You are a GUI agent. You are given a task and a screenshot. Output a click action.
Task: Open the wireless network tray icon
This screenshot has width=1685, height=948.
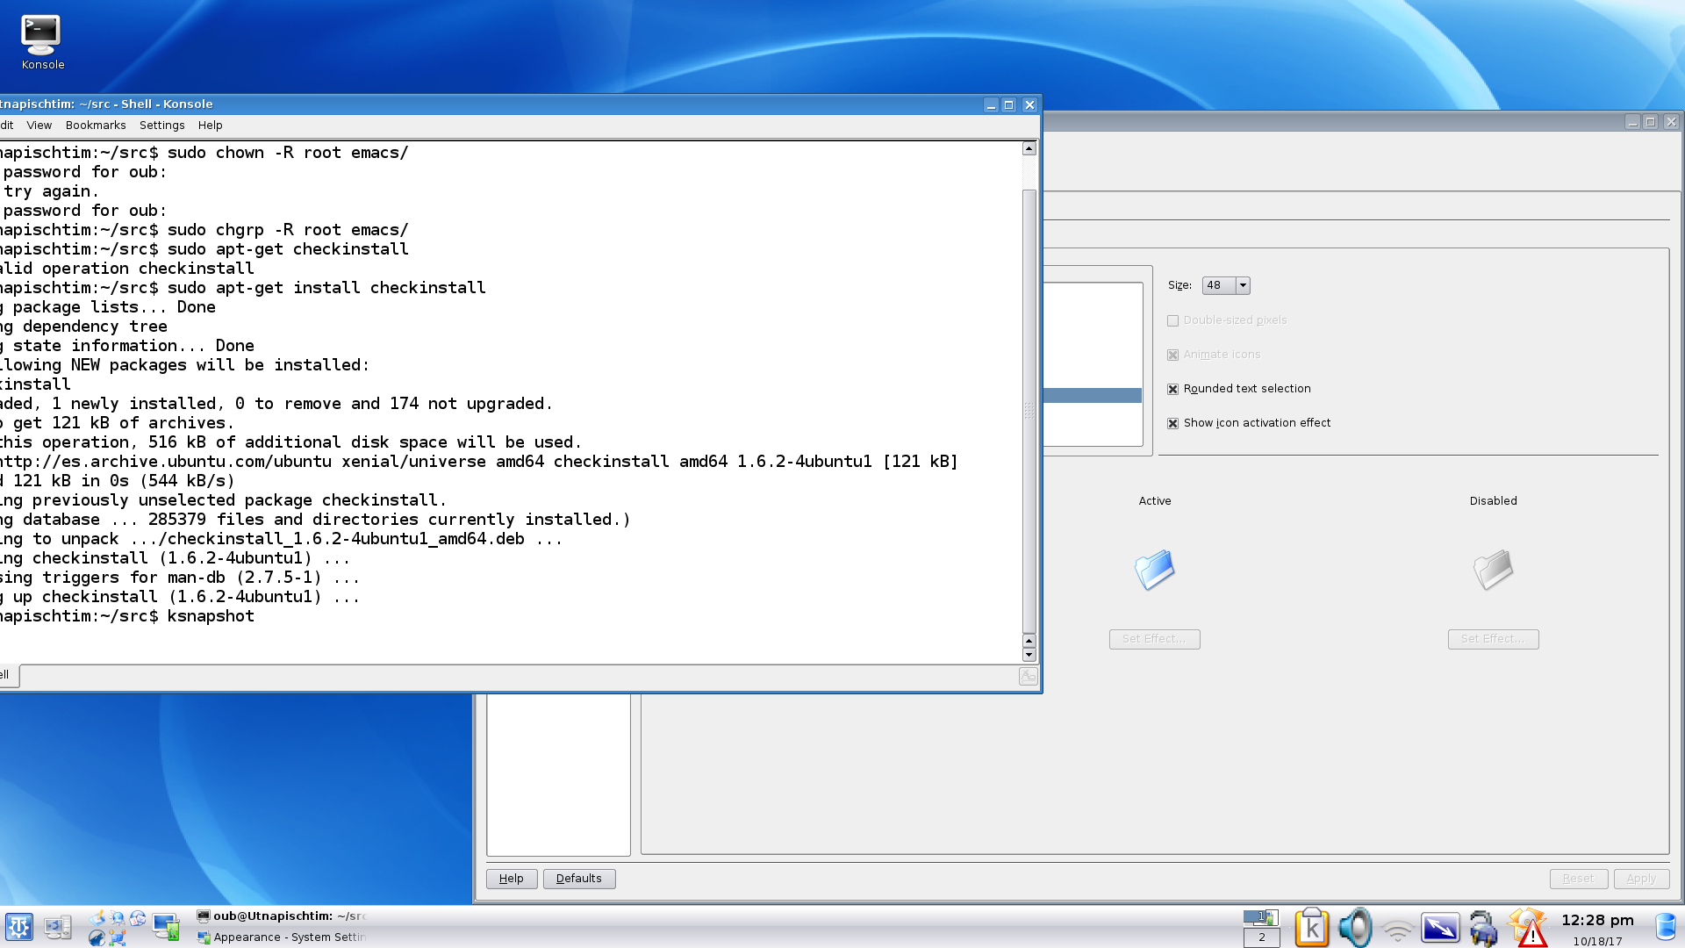tap(1397, 930)
